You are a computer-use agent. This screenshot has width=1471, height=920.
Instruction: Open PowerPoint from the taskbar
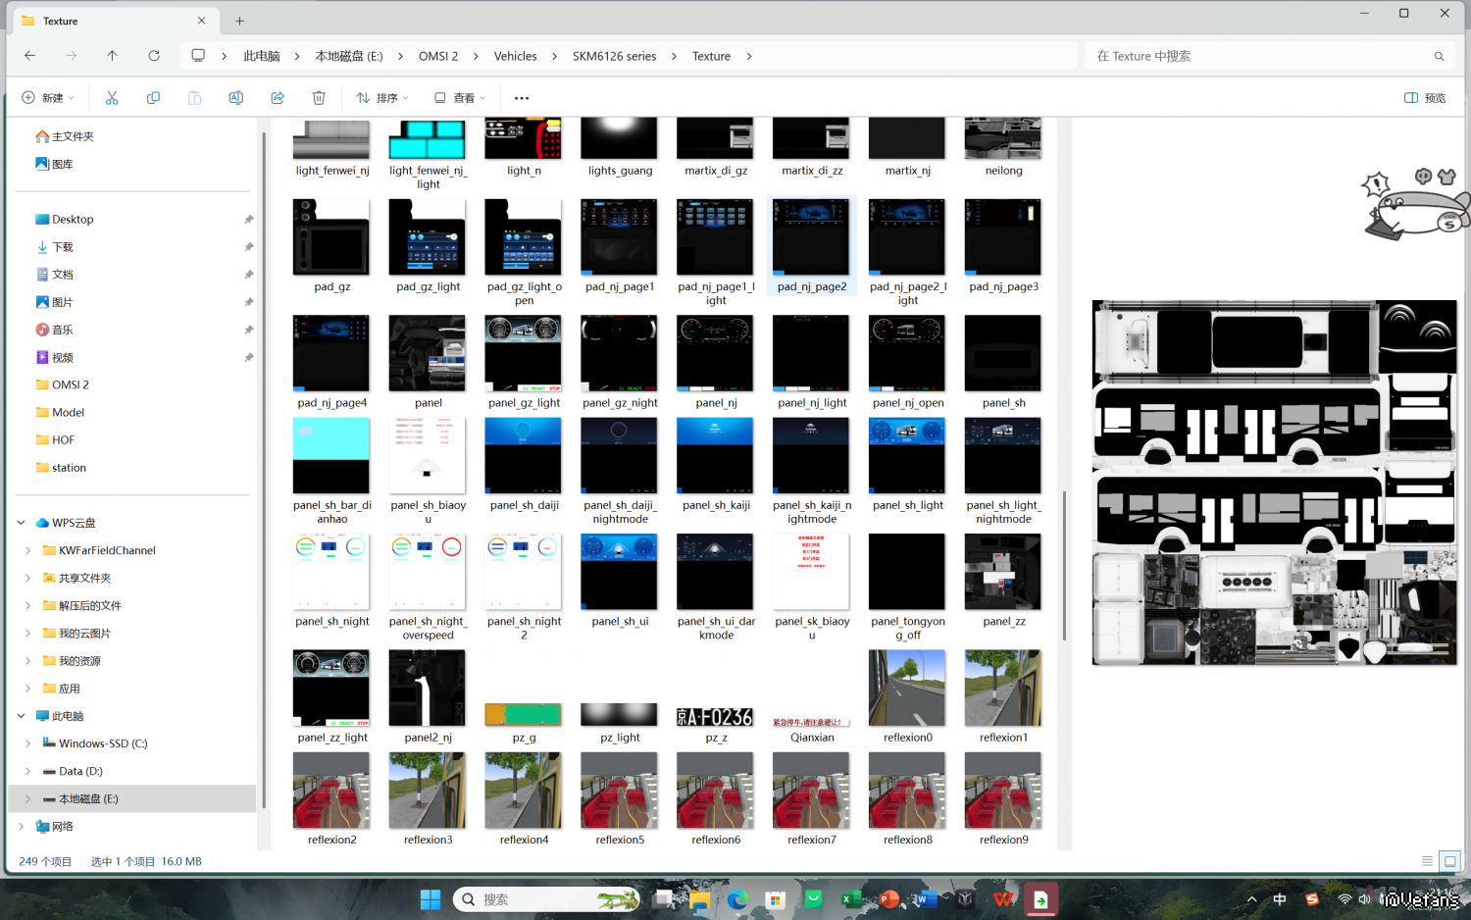tap(889, 899)
